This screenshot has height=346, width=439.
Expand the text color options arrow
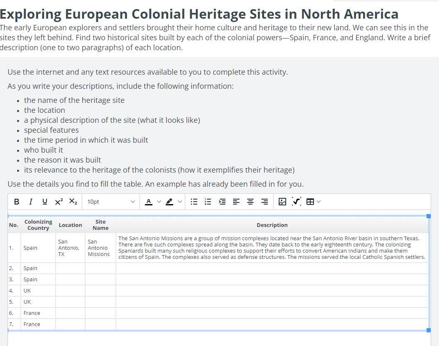(159, 202)
